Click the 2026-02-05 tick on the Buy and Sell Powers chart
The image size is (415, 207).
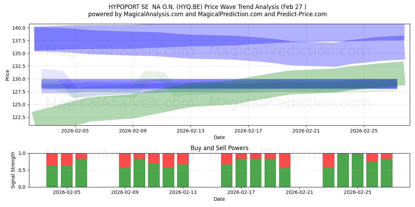[x=67, y=193]
